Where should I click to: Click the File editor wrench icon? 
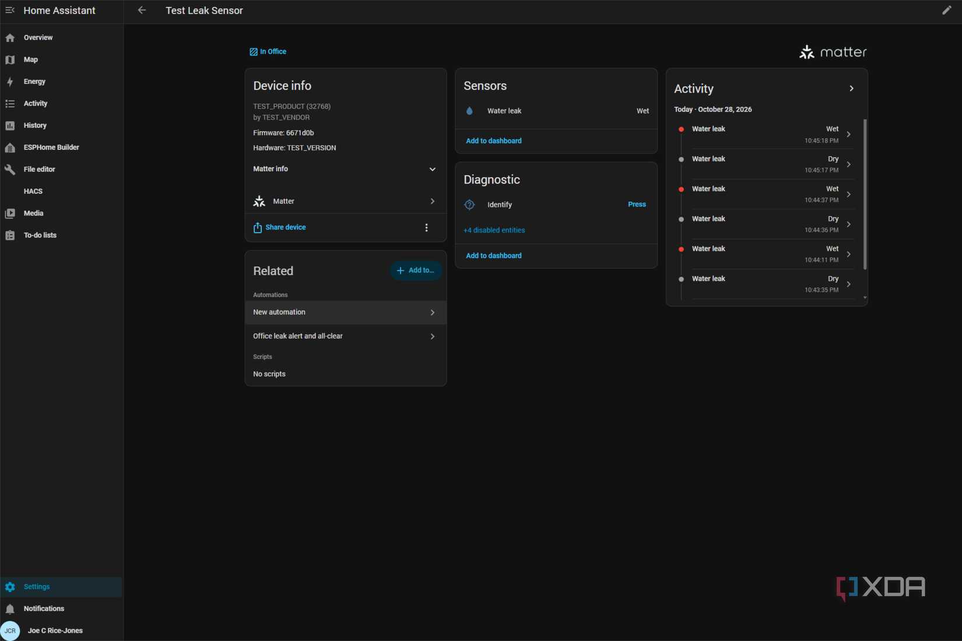[x=10, y=170]
